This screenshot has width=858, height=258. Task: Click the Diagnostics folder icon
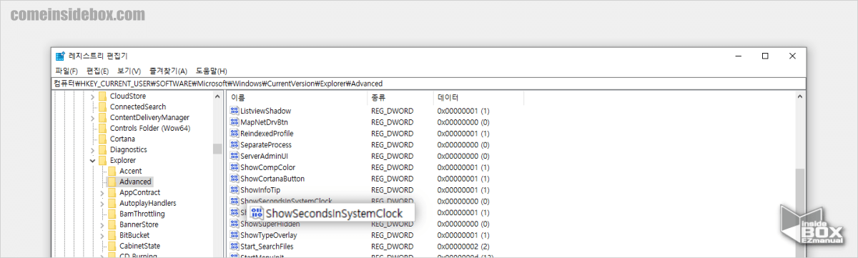102,150
